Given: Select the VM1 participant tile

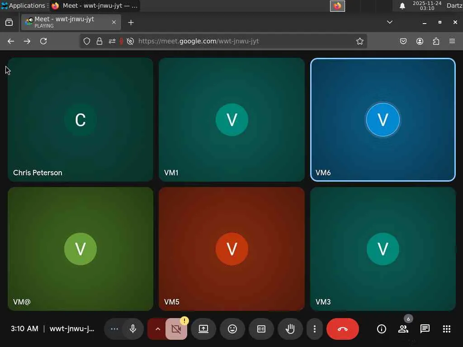Looking at the screenshot, I should coord(231,119).
